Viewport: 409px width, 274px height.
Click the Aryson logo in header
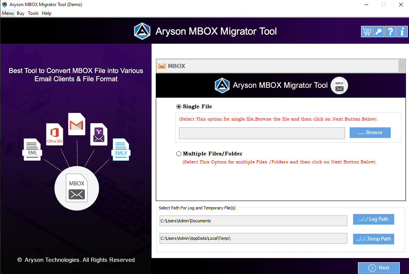(x=142, y=31)
